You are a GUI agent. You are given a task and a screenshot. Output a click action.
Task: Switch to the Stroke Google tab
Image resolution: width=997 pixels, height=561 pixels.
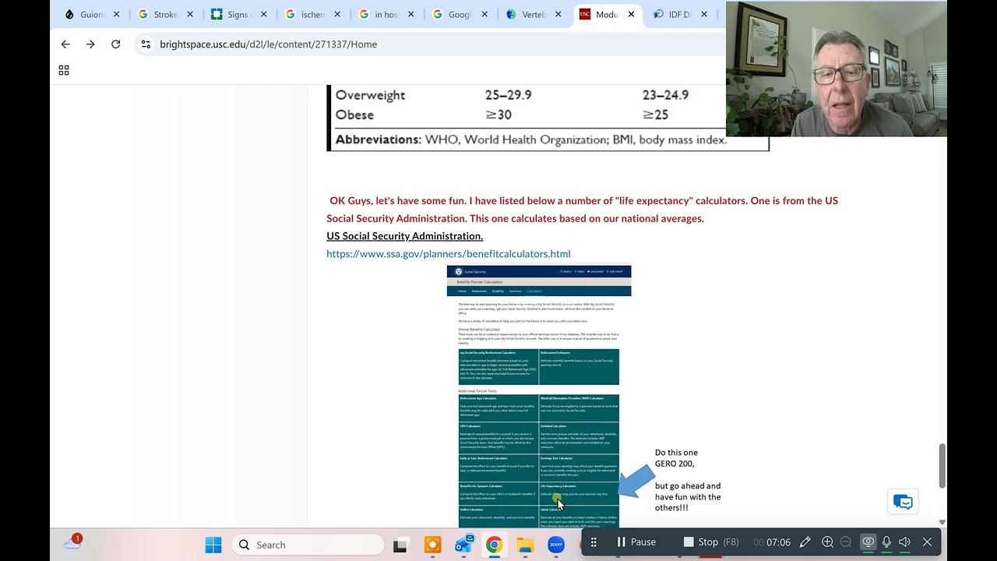coord(166,14)
